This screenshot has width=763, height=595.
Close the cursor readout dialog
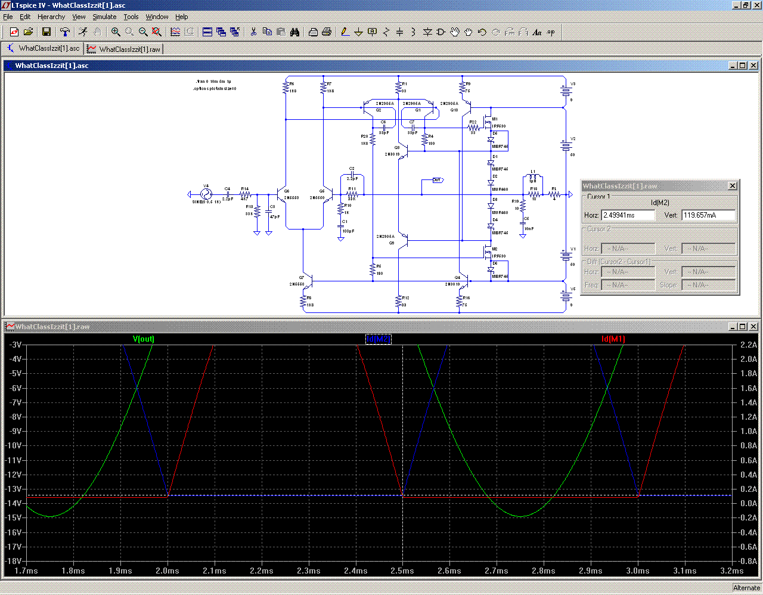[733, 186]
